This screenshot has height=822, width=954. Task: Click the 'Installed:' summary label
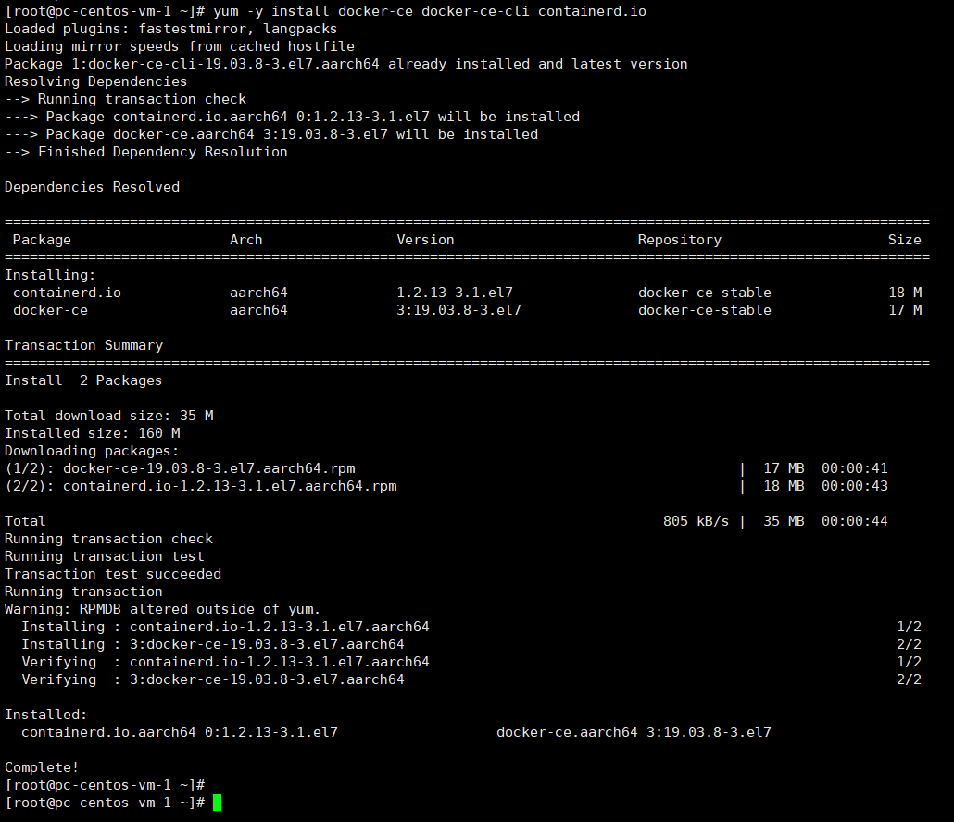pos(46,716)
